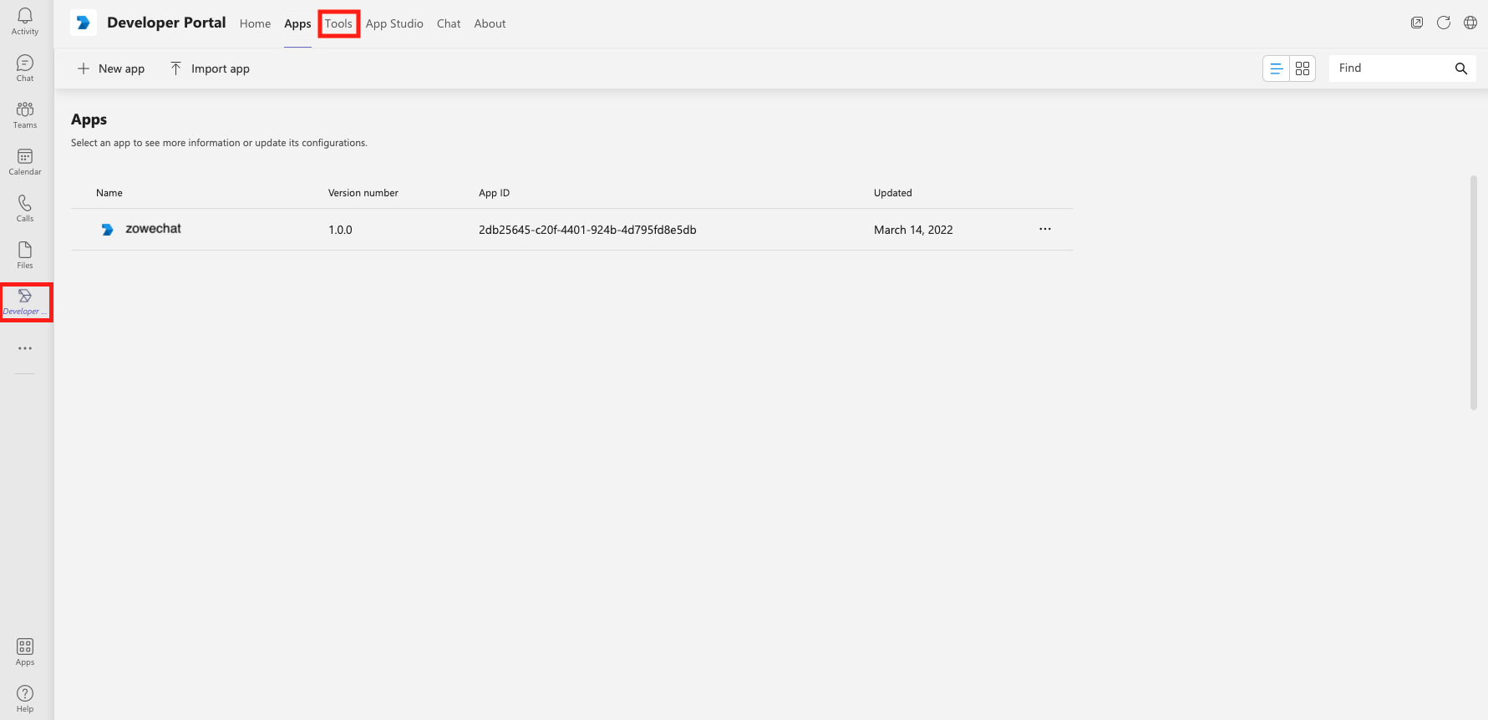Open Help at the sidebar bottom
The width and height of the screenshot is (1488, 720).
click(x=25, y=699)
